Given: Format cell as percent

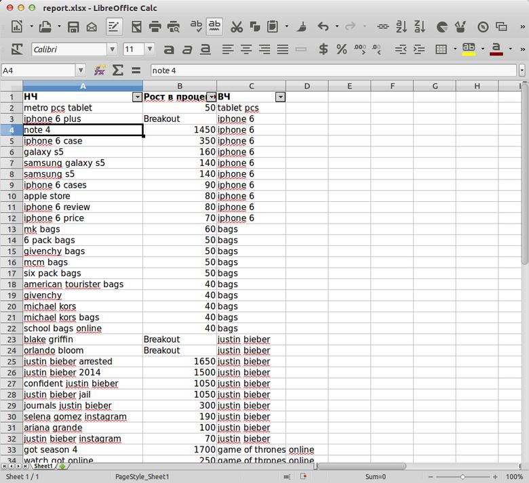Looking at the screenshot, I should [x=341, y=49].
